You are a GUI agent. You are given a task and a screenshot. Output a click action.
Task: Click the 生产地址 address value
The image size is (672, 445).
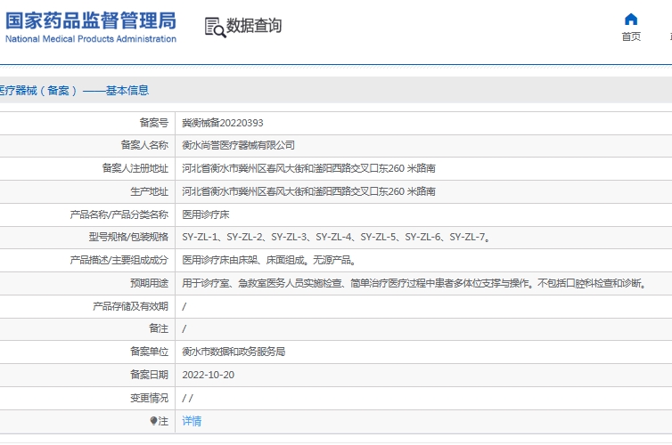pos(308,191)
